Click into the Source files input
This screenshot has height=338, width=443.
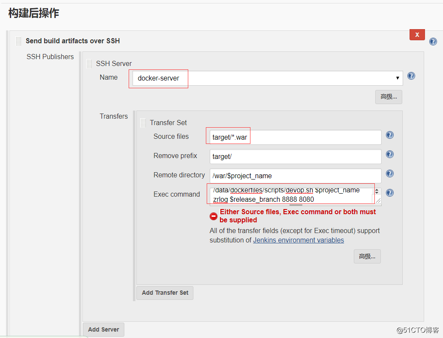click(x=295, y=138)
